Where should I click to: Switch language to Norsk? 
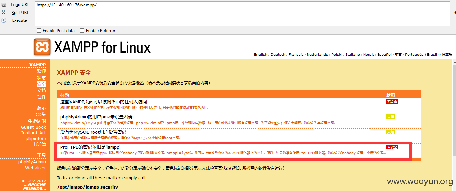point(368,54)
